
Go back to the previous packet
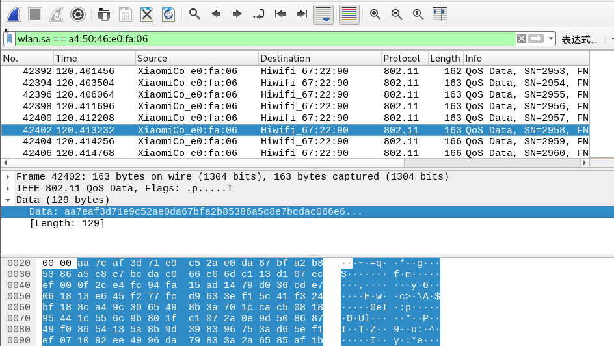click(x=216, y=14)
